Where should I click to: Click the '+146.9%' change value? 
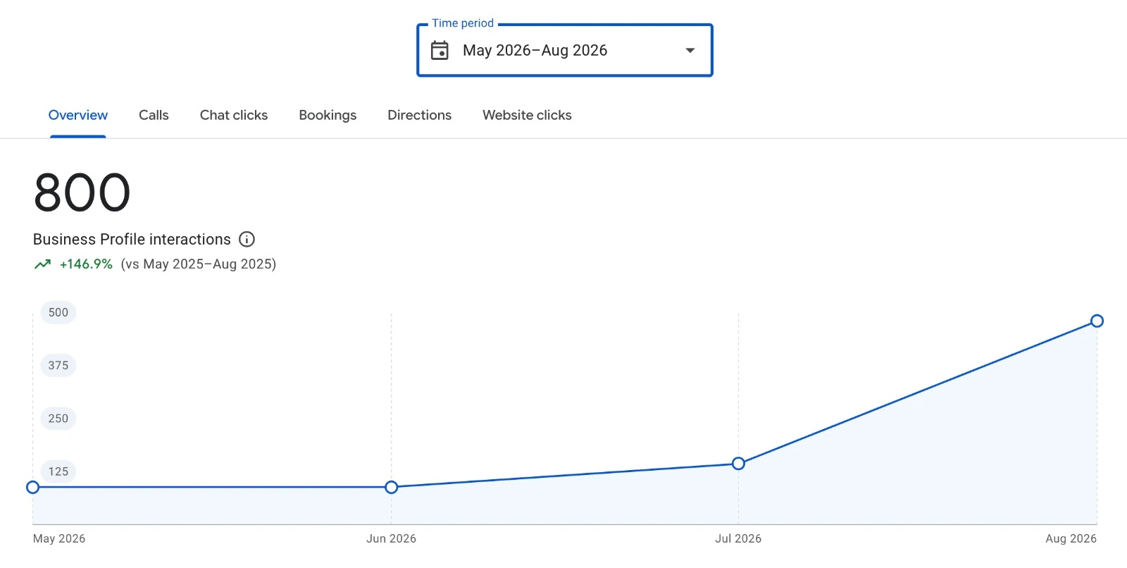pyautogui.click(x=86, y=264)
